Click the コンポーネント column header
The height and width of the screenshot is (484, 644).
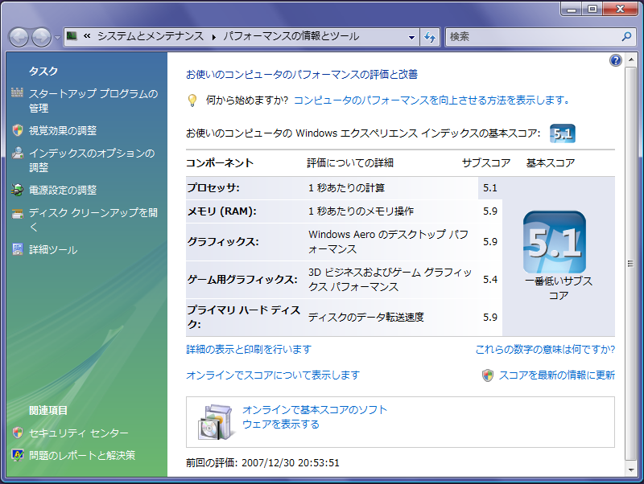pyautogui.click(x=220, y=163)
